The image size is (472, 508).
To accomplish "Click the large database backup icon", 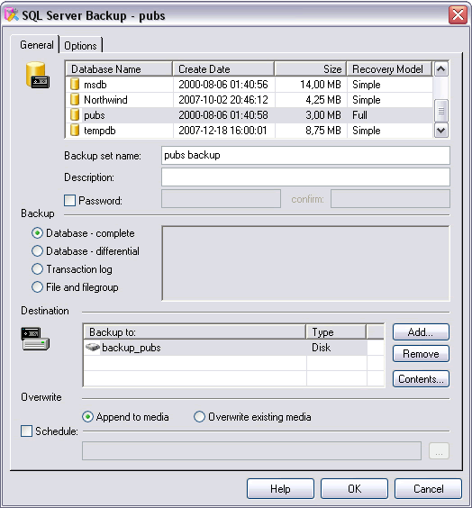I will (38, 75).
